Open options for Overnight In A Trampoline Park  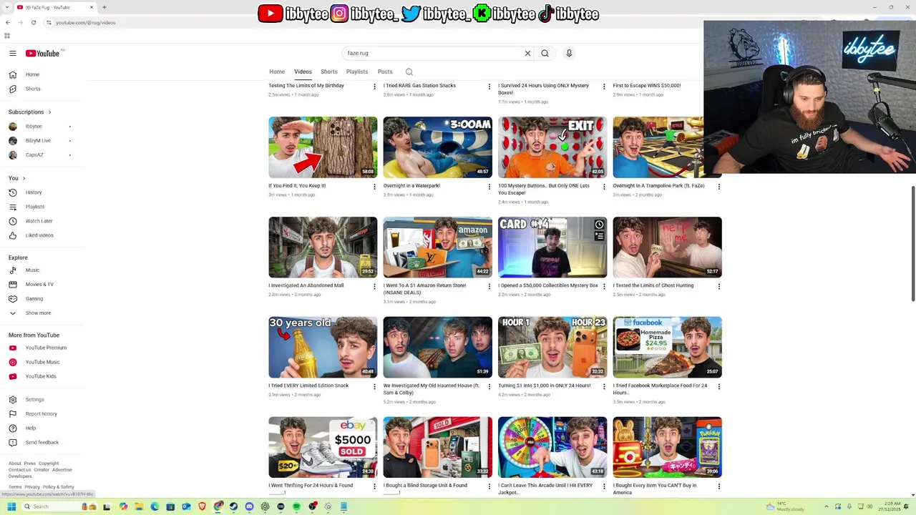pos(718,187)
